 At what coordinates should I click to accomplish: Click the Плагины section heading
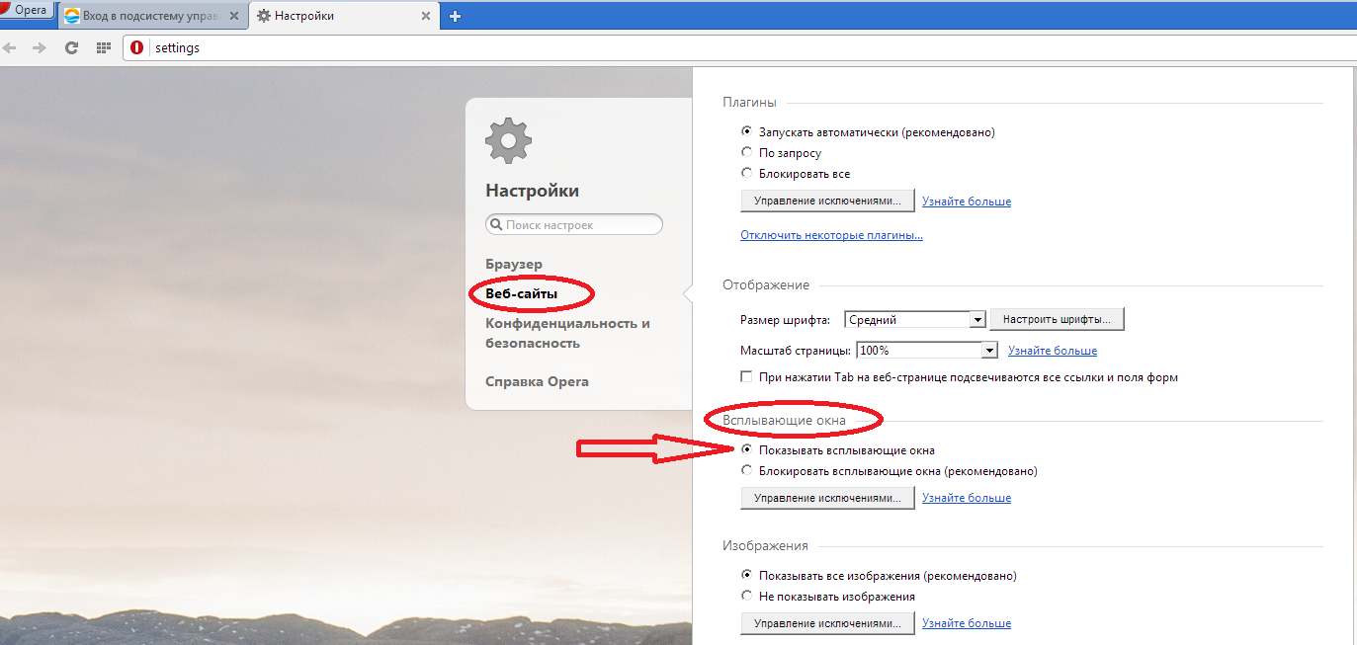[x=749, y=102]
